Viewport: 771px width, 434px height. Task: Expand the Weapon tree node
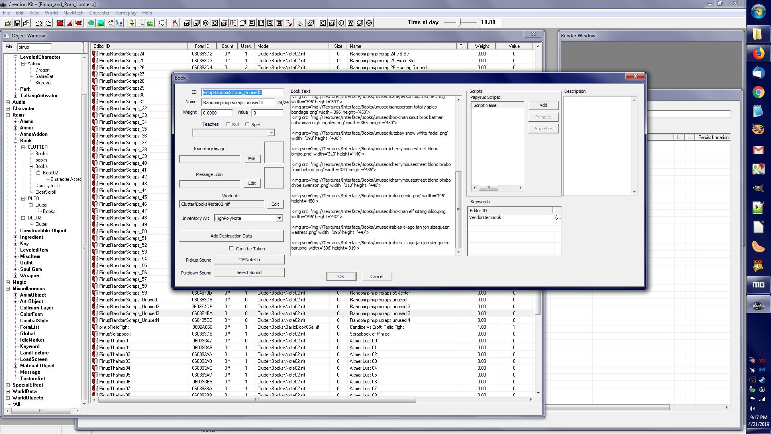coord(16,276)
